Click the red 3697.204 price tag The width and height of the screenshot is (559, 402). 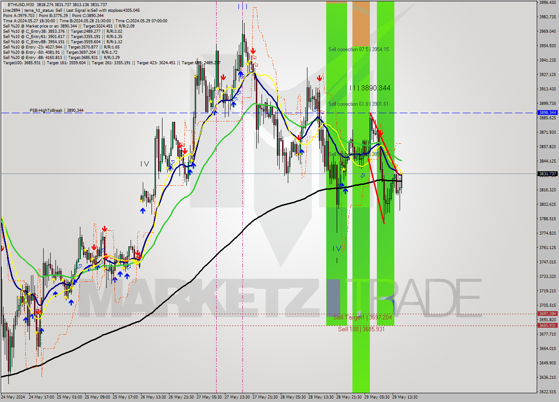pyautogui.click(x=548, y=314)
